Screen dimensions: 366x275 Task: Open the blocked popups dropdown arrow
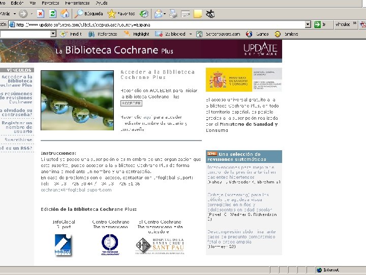coord(191,34)
